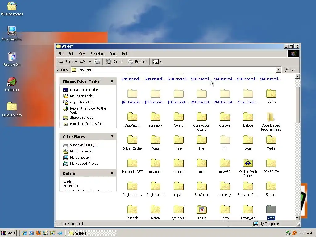Select the Downloaded Program Files folder
This screenshot has height=237, width=316.
pyautogui.click(x=271, y=121)
